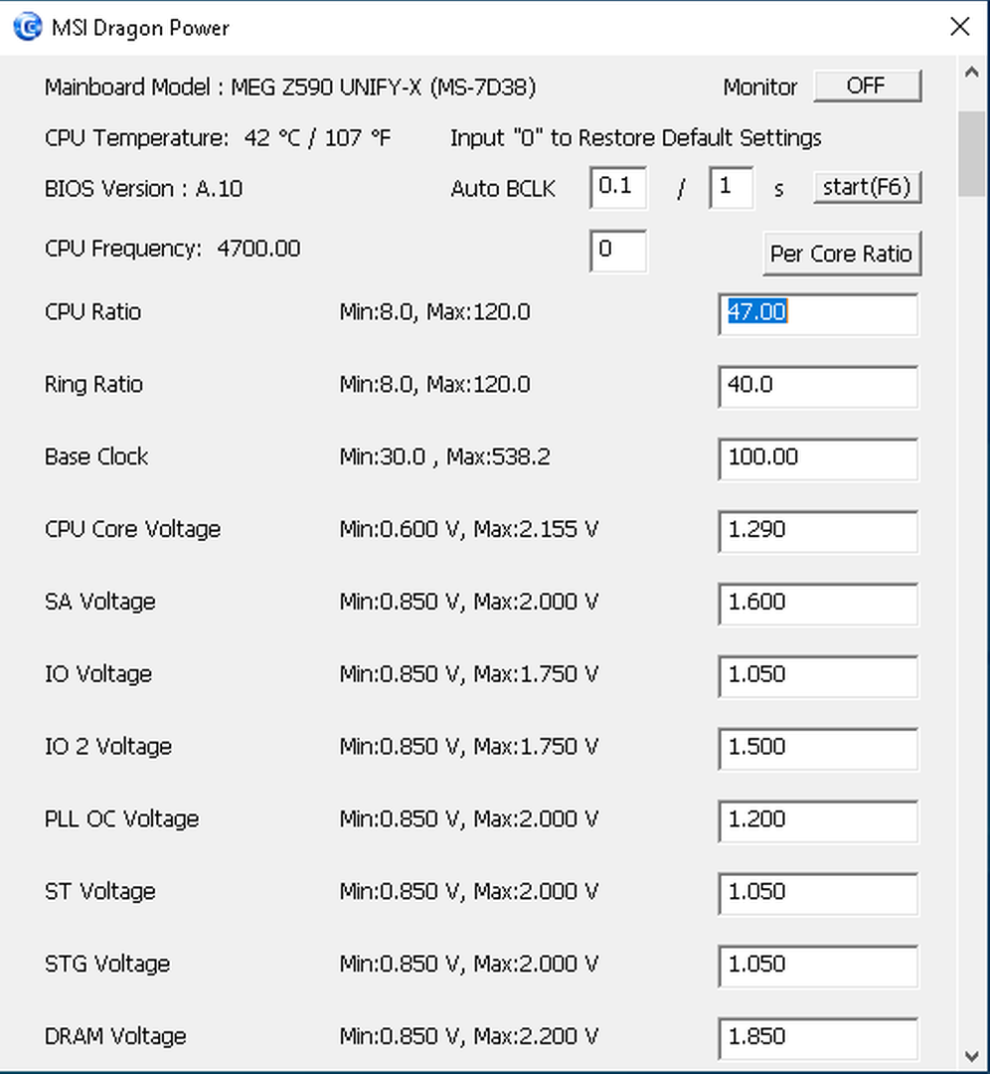This screenshot has width=990, height=1074.
Task: Click the Ring Ratio Min:8.0, Max:120.0 range
Action: 434,384
